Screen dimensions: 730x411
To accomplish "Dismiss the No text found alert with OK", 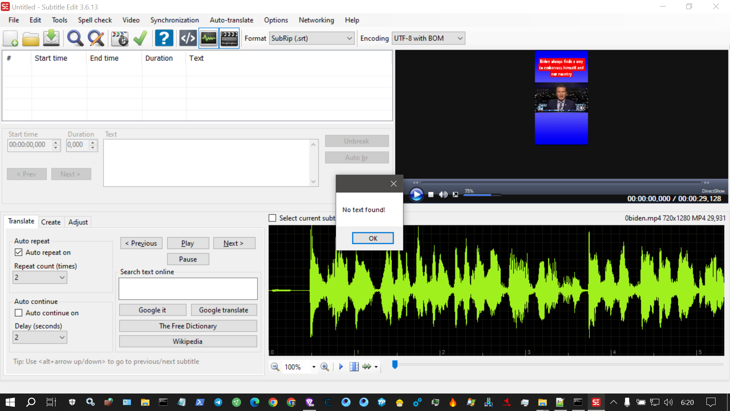I will tap(373, 238).
